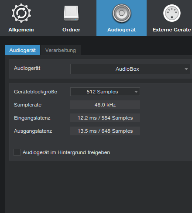Screen dimensions: 192x213
Task: Click the Eingangslatenz 12.2 ms value field
Action: (x=105, y=118)
